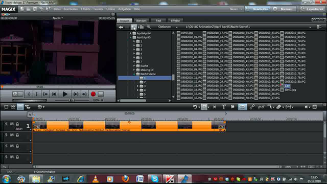Viewport: 327px width, 184px height.
Task: Click the new project icon in top toolbar
Action: pos(22,9)
